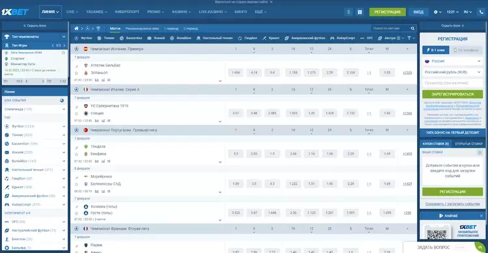Switch to the 1 период tab

coord(171,29)
